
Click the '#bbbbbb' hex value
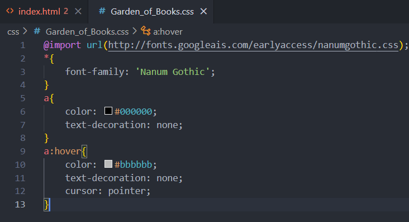click(x=133, y=165)
